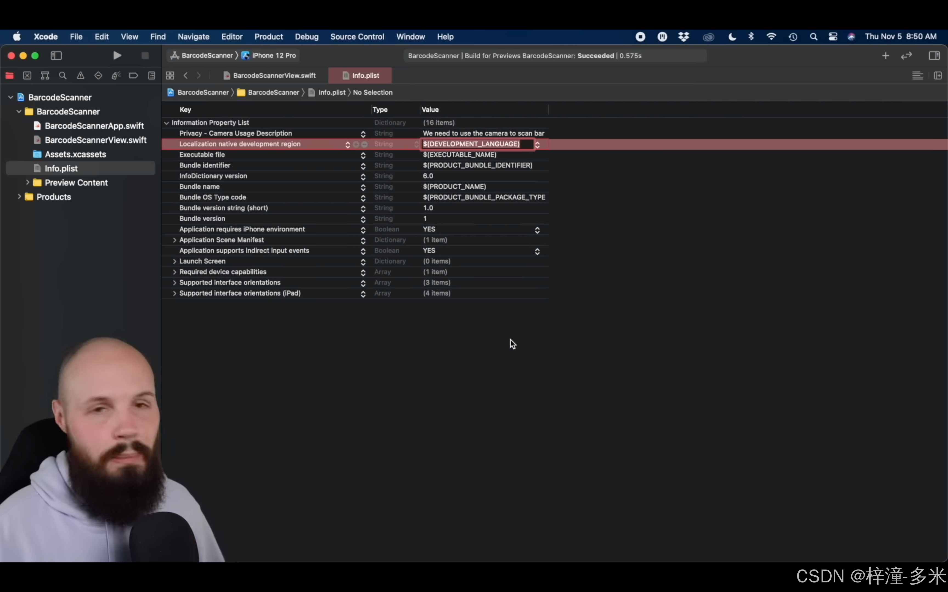Open the Boolean value dropdown for iPhone environment
This screenshot has width=948, height=592.
coord(537,230)
